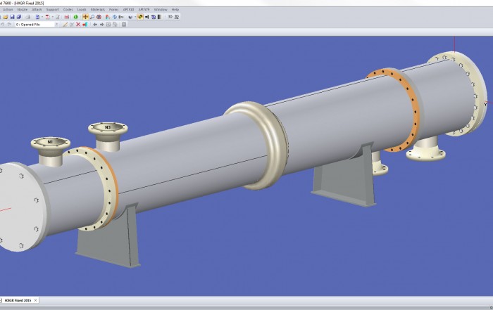Open the arrow beside the gray bird-shaped icon

[135, 17]
